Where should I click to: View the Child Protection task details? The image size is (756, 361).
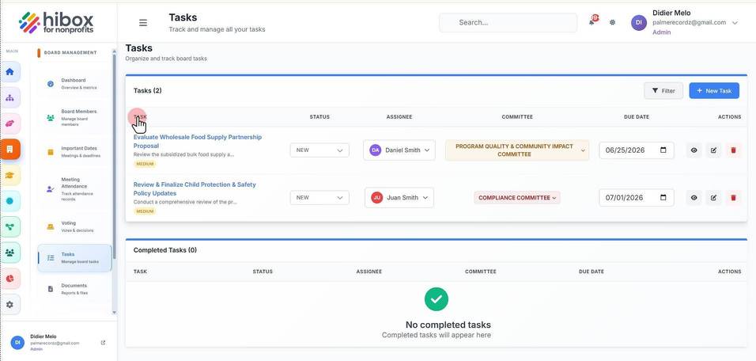(x=694, y=197)
